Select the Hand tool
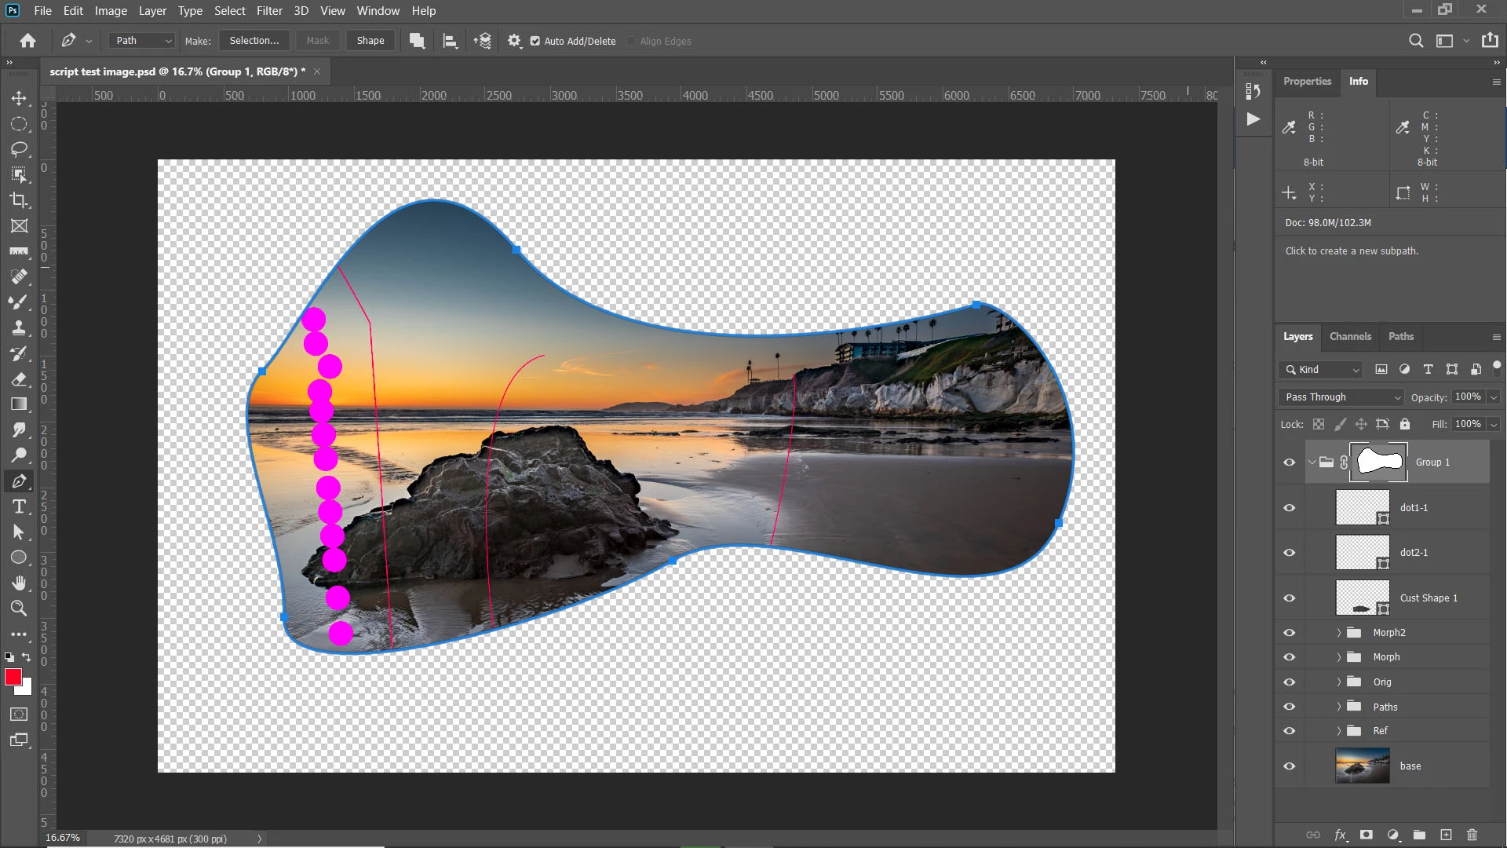 point(19,583)
